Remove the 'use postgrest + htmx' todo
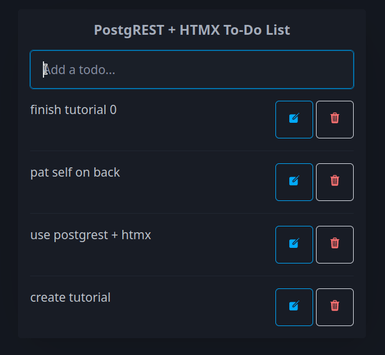The width and height of the screenshot is (385, 355). tap(335, 244)
